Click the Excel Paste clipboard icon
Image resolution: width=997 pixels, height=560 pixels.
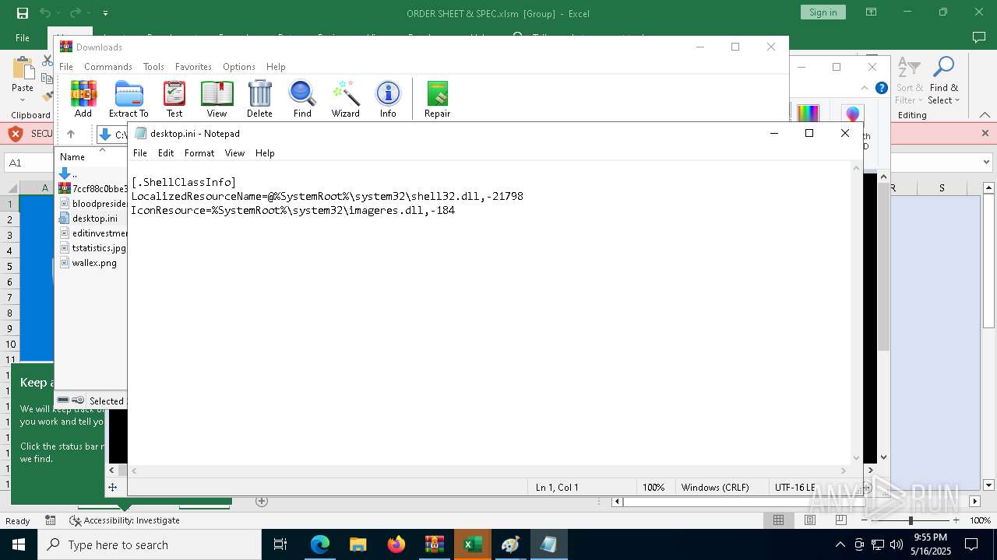(x=23, y=68)
